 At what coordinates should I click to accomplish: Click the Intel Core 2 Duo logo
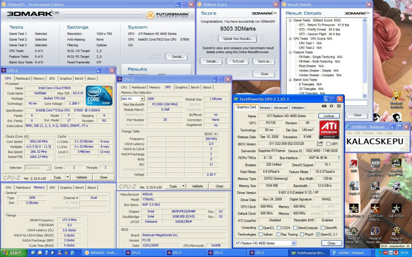coord(98,95)
